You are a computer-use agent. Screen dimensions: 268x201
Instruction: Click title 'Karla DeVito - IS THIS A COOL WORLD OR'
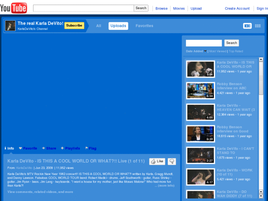236,65
